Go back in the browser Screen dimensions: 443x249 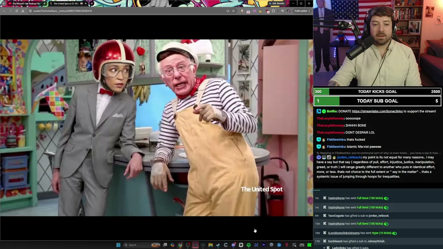[x=4, y=11]
